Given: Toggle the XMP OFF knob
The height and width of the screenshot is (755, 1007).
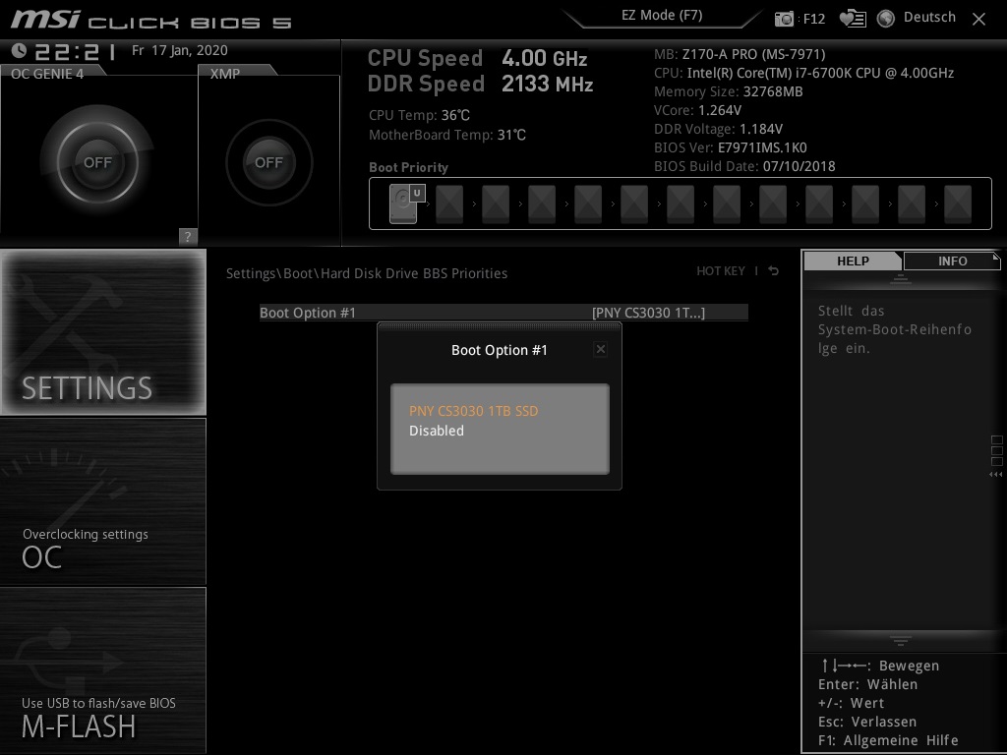Looking at the screenshot, I should tap(268, 162).
